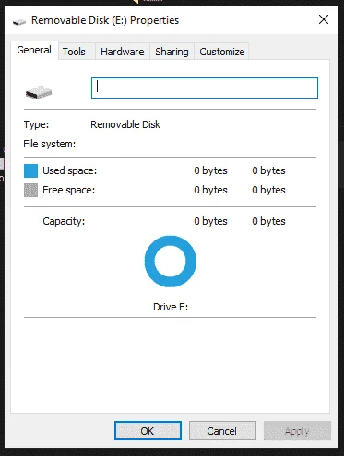344x456 pixels.
Task: Click the volume label text field
Action: [x=205, y=88]
